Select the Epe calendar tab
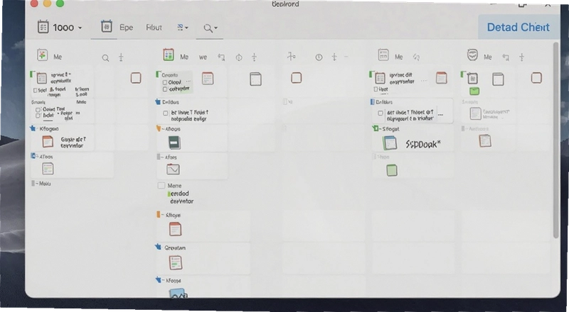Viewport: 569px width, 312px height. [x=117, y=27]
